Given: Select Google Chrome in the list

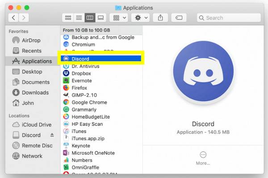Looking at the screenshot, I should coord(101,102).
